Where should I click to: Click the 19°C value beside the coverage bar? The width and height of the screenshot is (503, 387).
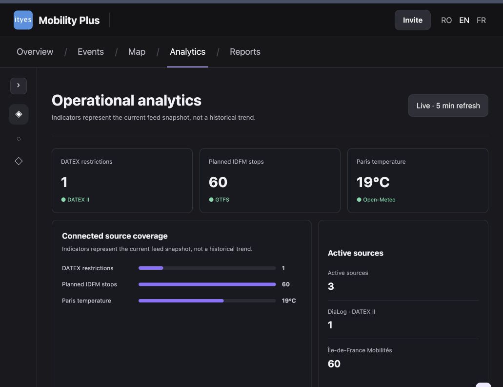(289, 301)
